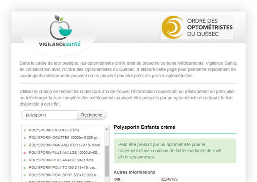Click the Recherche button
The height and width of the screenshot is (182, 257).
tap(92, 115)
